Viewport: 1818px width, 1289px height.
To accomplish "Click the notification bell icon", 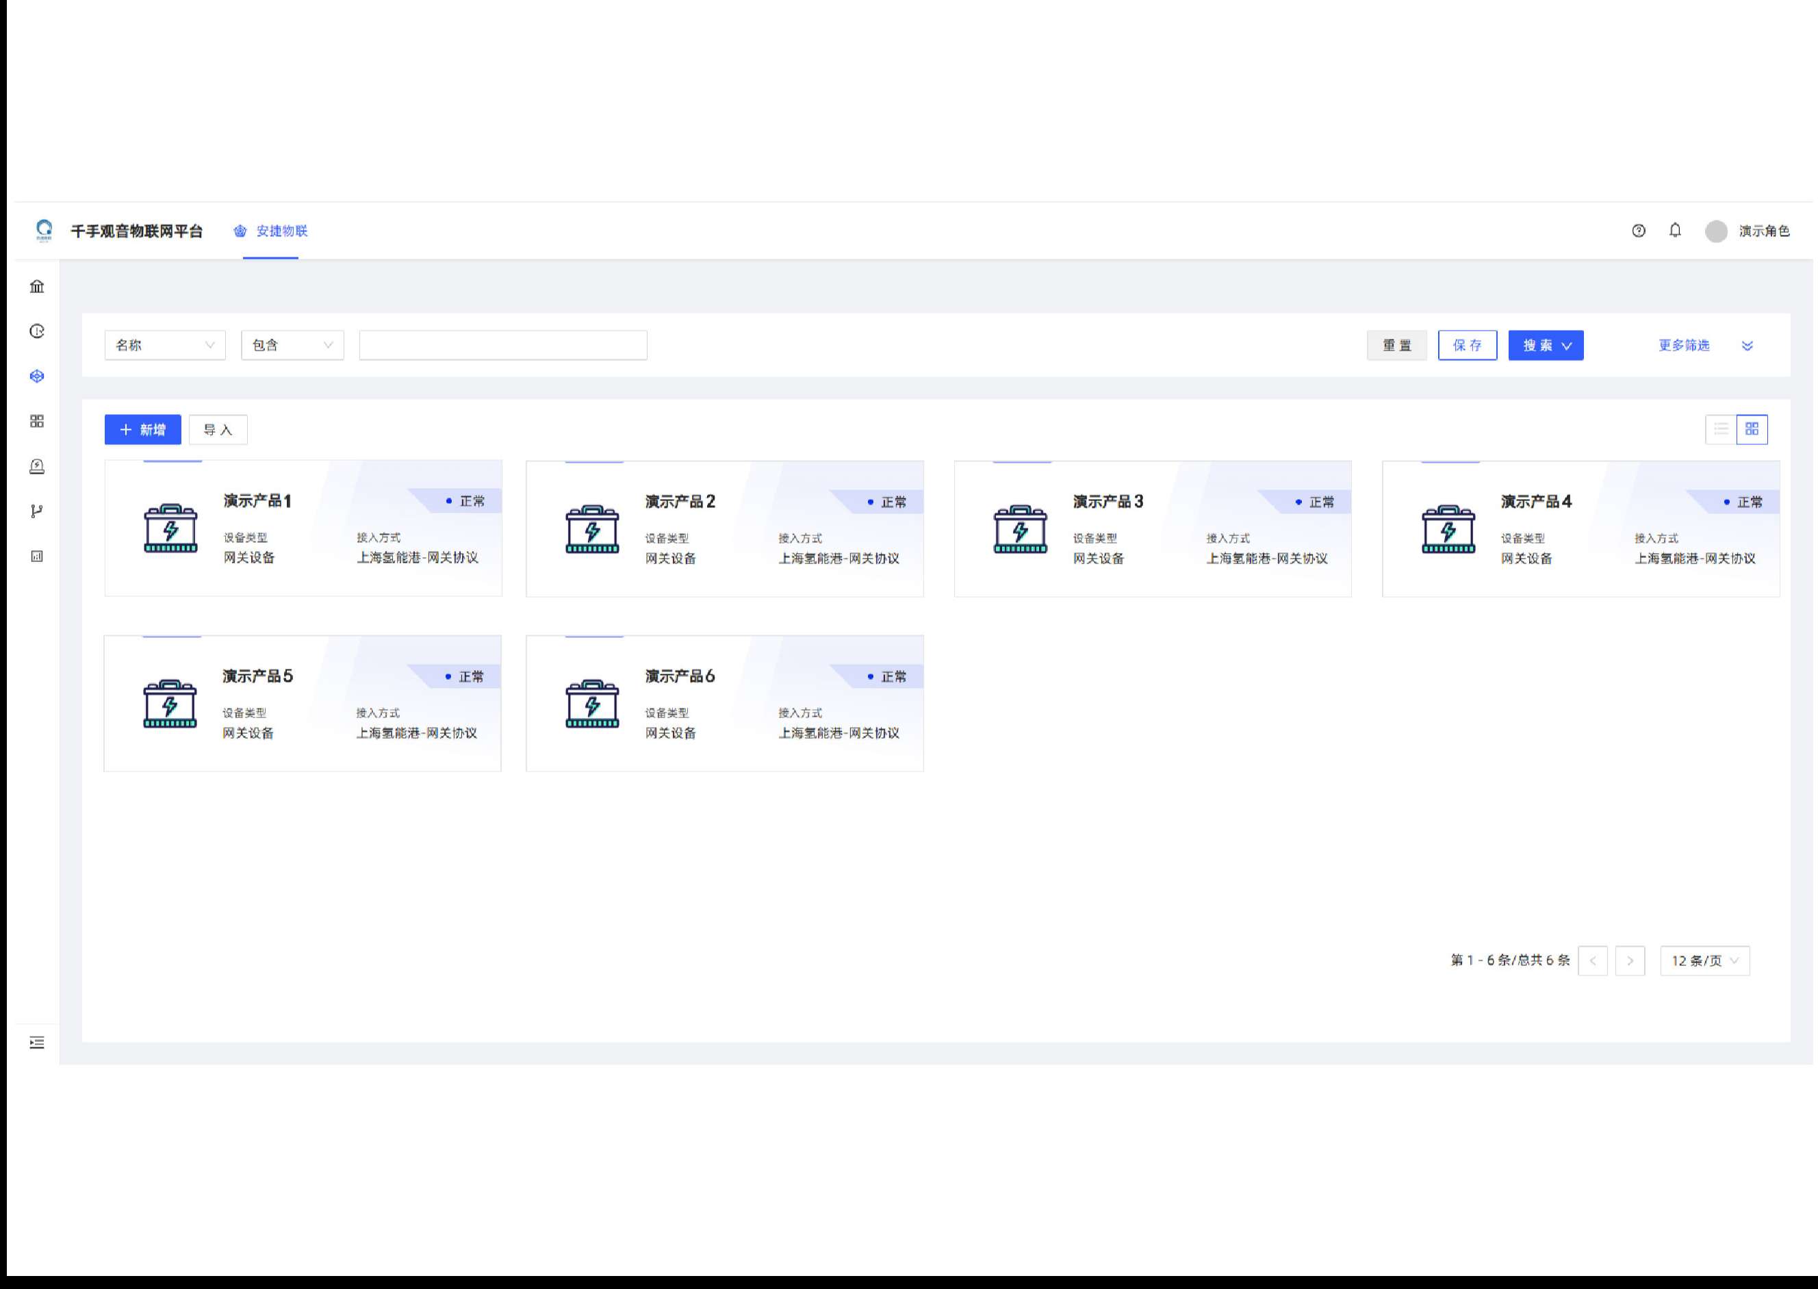I will point(1674,231).
